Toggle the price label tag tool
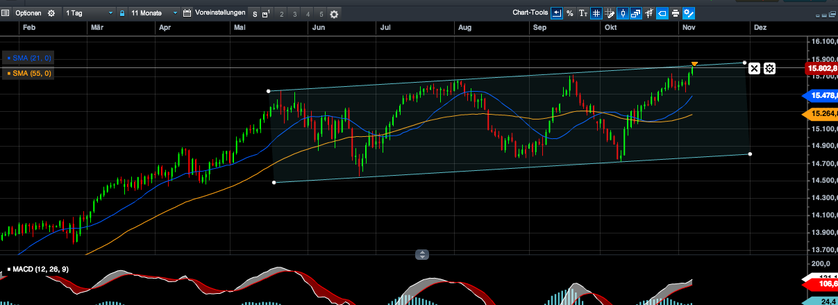Viewport: 838px width, 305px height. (662, 13)
